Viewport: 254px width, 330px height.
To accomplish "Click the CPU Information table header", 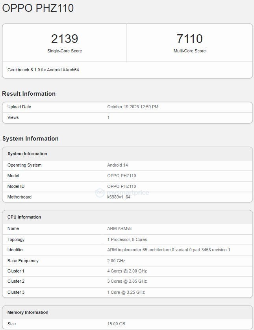I will tap(24, 217).
